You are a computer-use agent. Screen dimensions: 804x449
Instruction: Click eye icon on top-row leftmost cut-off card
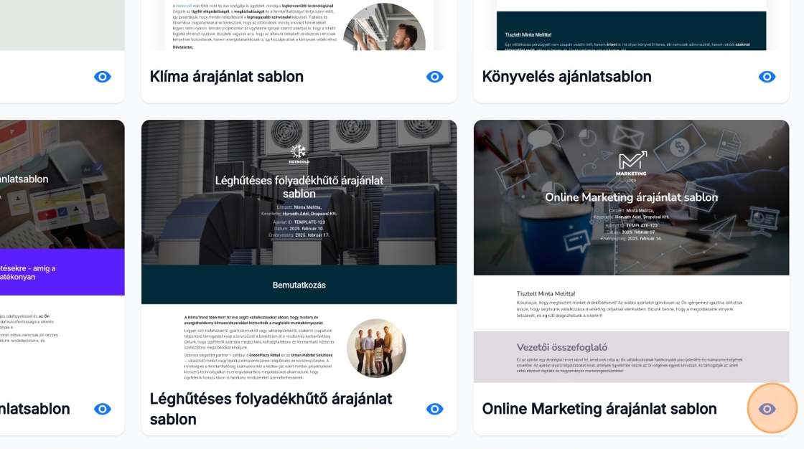point(103,77)
